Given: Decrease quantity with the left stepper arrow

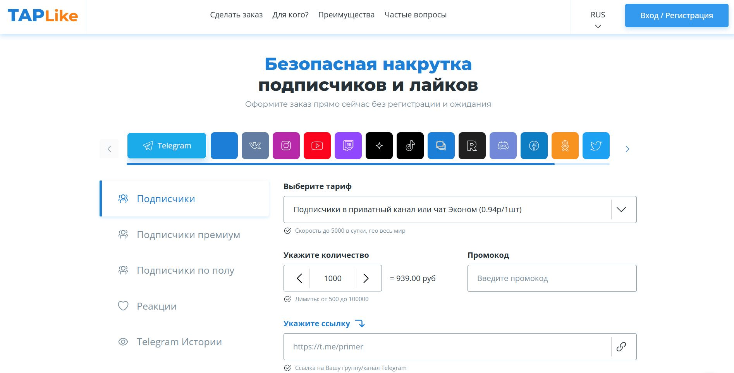Looking at the screenshot, I should (x=299, y=278).
